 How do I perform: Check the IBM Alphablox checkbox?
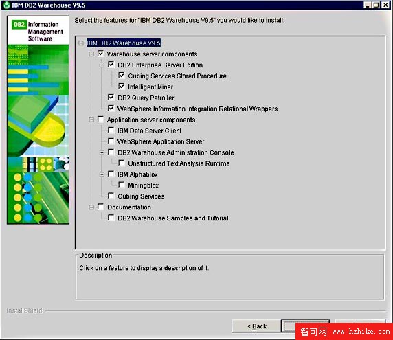111,174
